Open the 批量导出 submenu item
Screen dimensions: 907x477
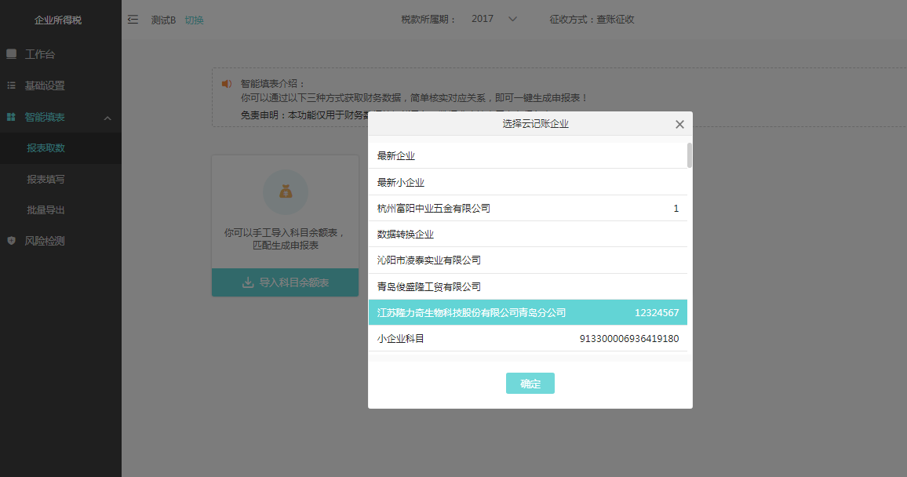point(46,210)
